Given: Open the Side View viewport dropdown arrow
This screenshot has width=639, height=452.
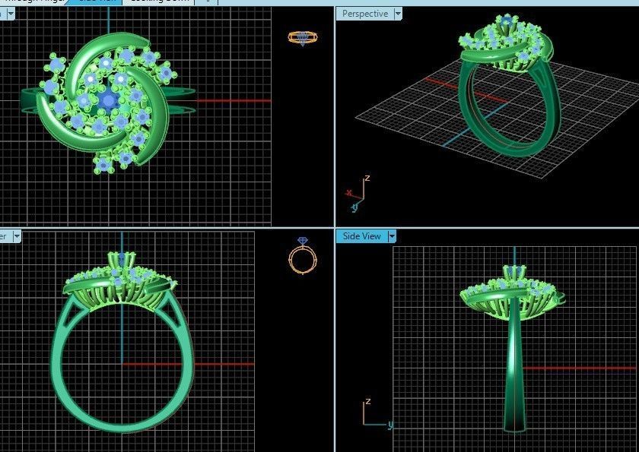Looking at the screenshot, I should tap(392, 236).
